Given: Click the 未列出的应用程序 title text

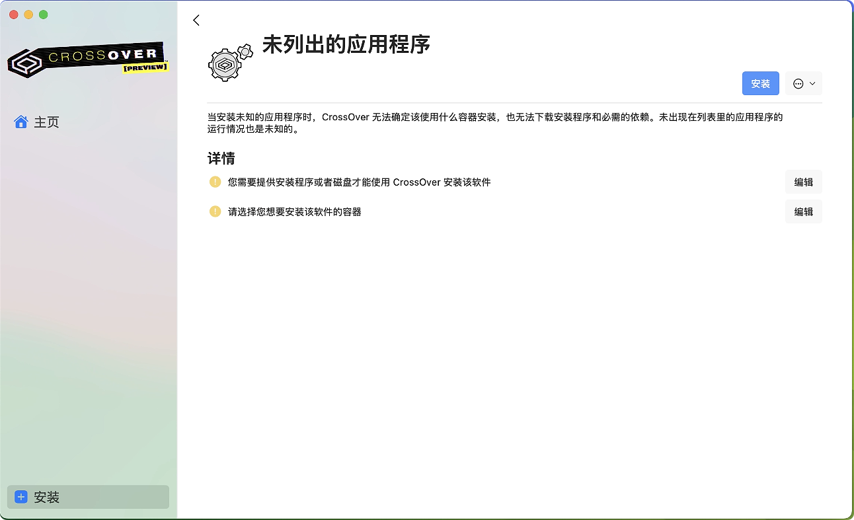Looking at the screenshot, I should [346, 45].
